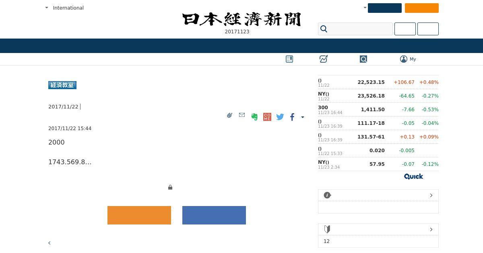Image resolution: width=483 pixels, height=253 pixels.
Task: Click the blue login button below article
Action: click(x=214, y=215)
